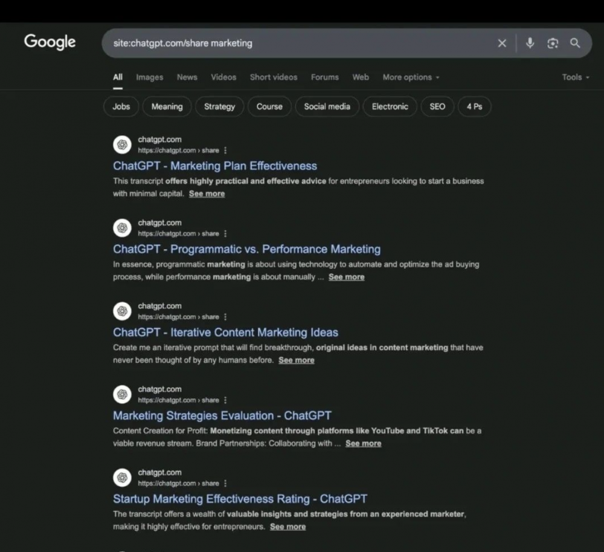604x552 pixels.
Task: Open the Tools dropdown
Action: click(x=576, y=77)
